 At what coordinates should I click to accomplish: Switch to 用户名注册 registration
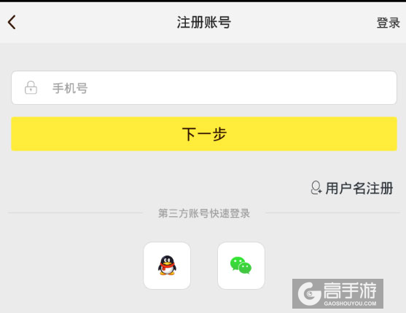point(359,188)
